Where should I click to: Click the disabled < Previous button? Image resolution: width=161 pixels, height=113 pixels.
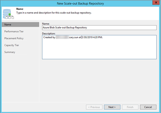click(x=94, y=107)
